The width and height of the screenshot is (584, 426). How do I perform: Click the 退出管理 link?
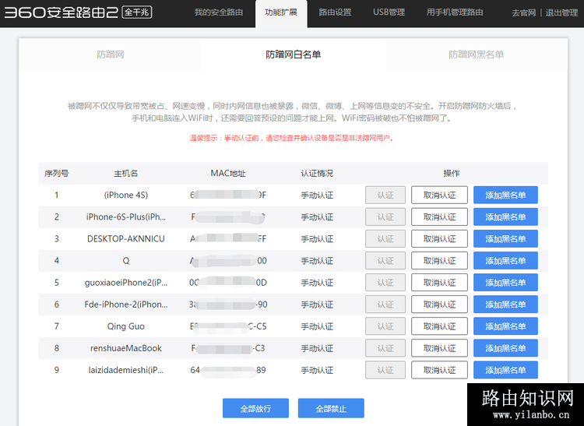[561, 12]
